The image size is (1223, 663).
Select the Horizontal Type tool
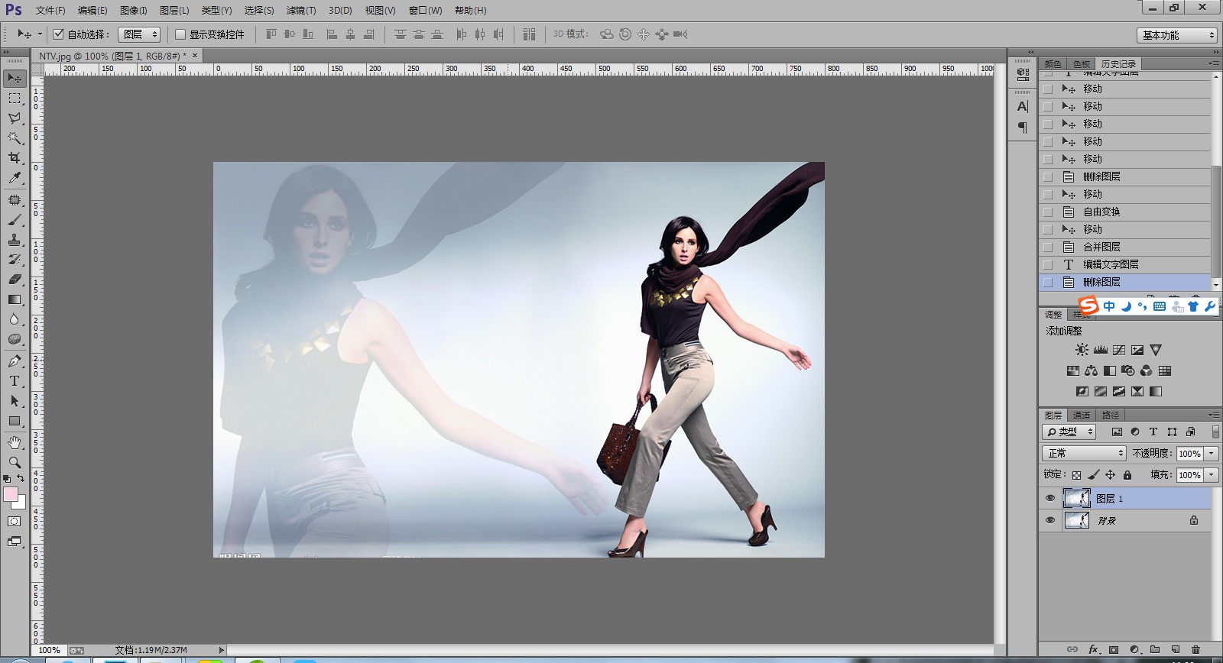point(15,380)
